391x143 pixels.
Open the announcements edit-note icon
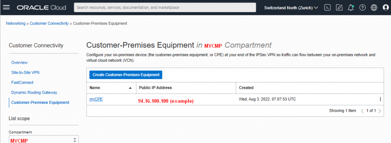pos(339,8)
